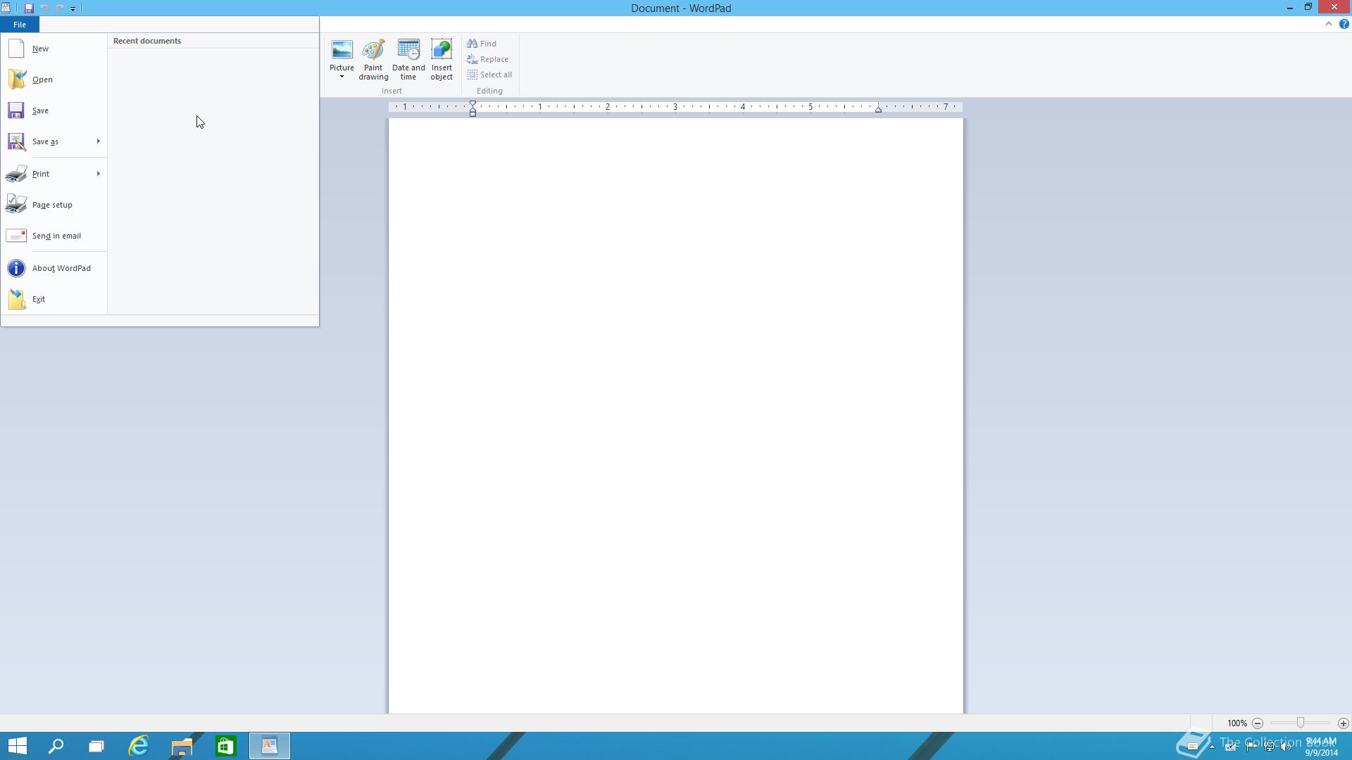Insert Date and time
The height and width of the screenshot is (760, 1352).
pos(408,60)
